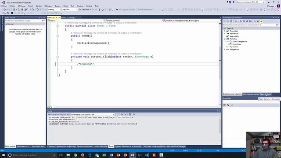Screen dimensions: 281x158
Task: Close the Form1.cs editor tab
Action: [59, 18]
